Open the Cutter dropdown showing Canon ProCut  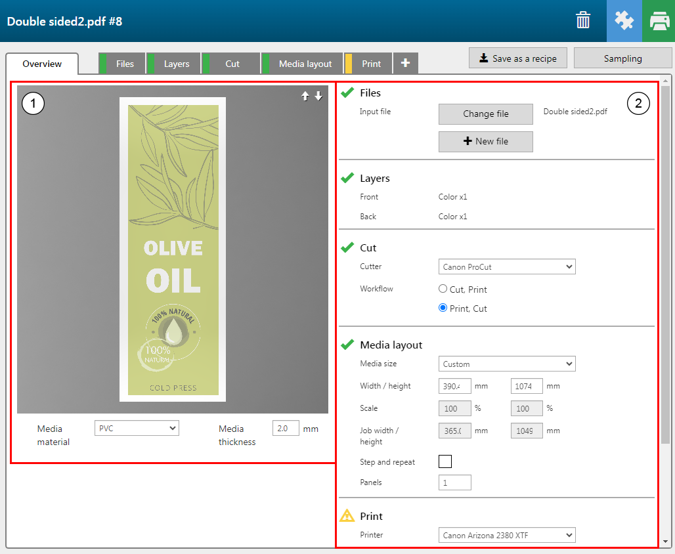click(x=506, y=267)
